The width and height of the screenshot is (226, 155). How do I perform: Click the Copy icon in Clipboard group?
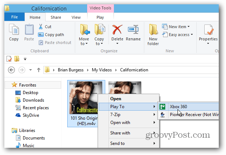14,30
